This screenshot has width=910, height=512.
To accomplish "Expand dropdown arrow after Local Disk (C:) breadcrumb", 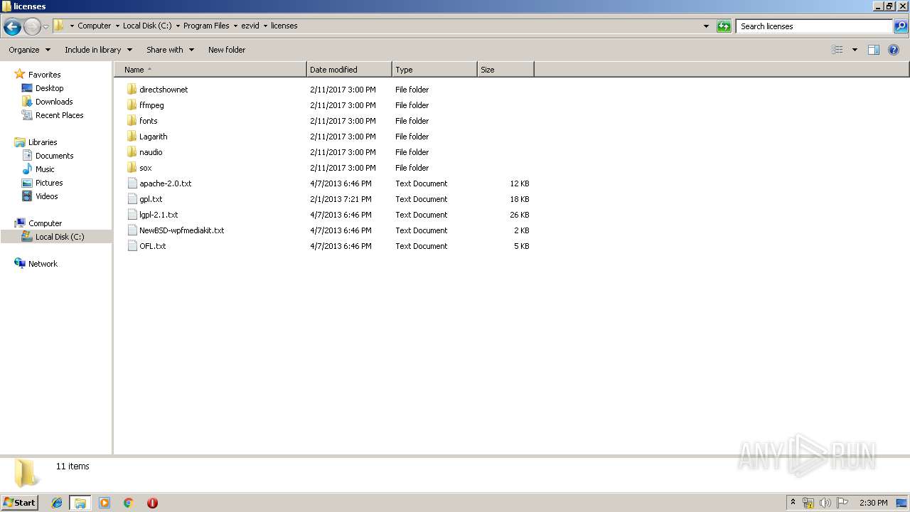I will (x=177, y=26).
